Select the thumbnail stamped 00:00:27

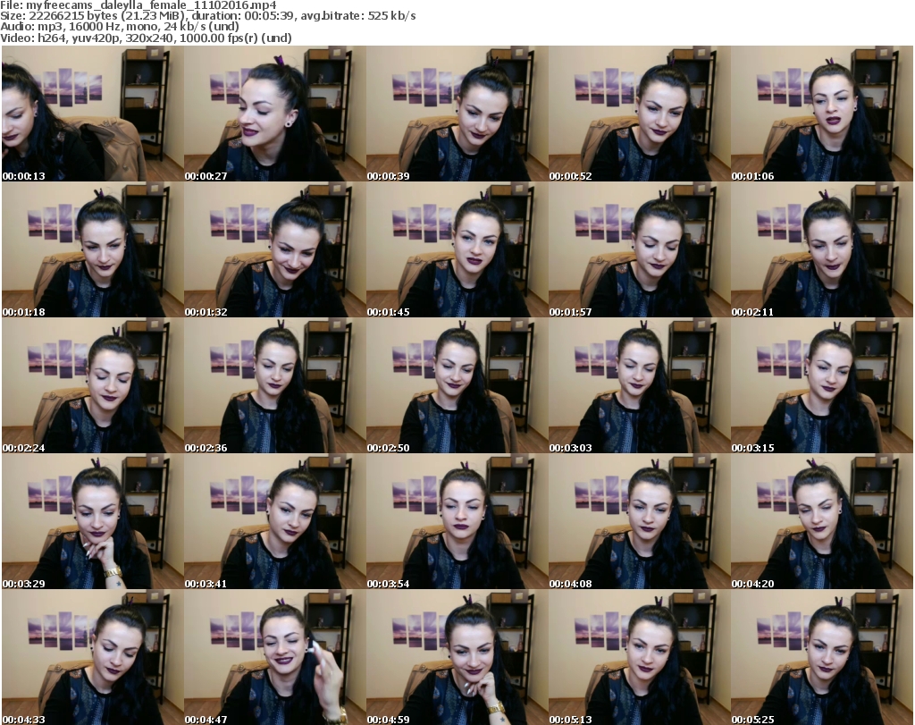coord(275,114)
